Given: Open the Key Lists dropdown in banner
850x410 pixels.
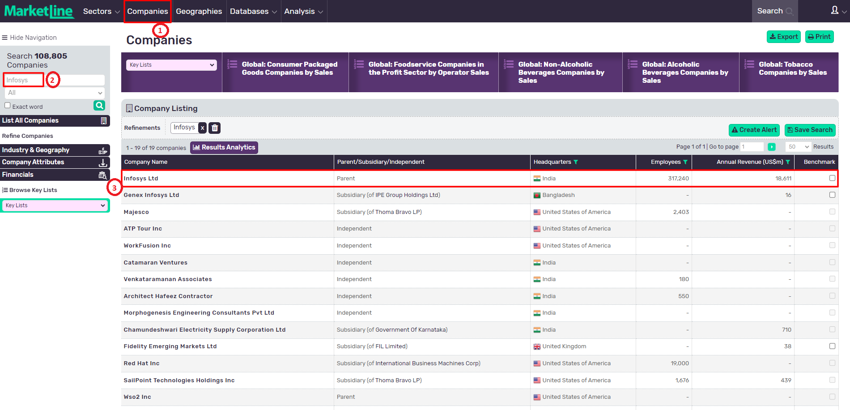Looking at the screenshot, I should [x=172, y=65].
